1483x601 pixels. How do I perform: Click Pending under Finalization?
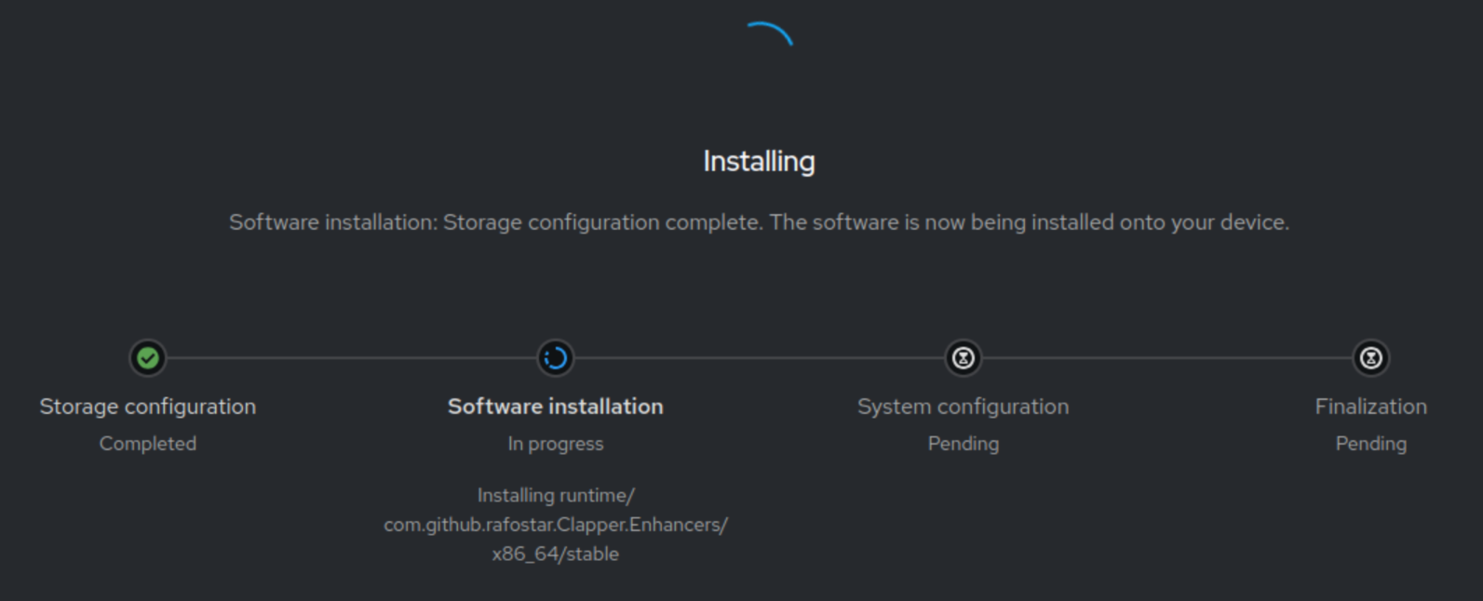(1370, 444)
